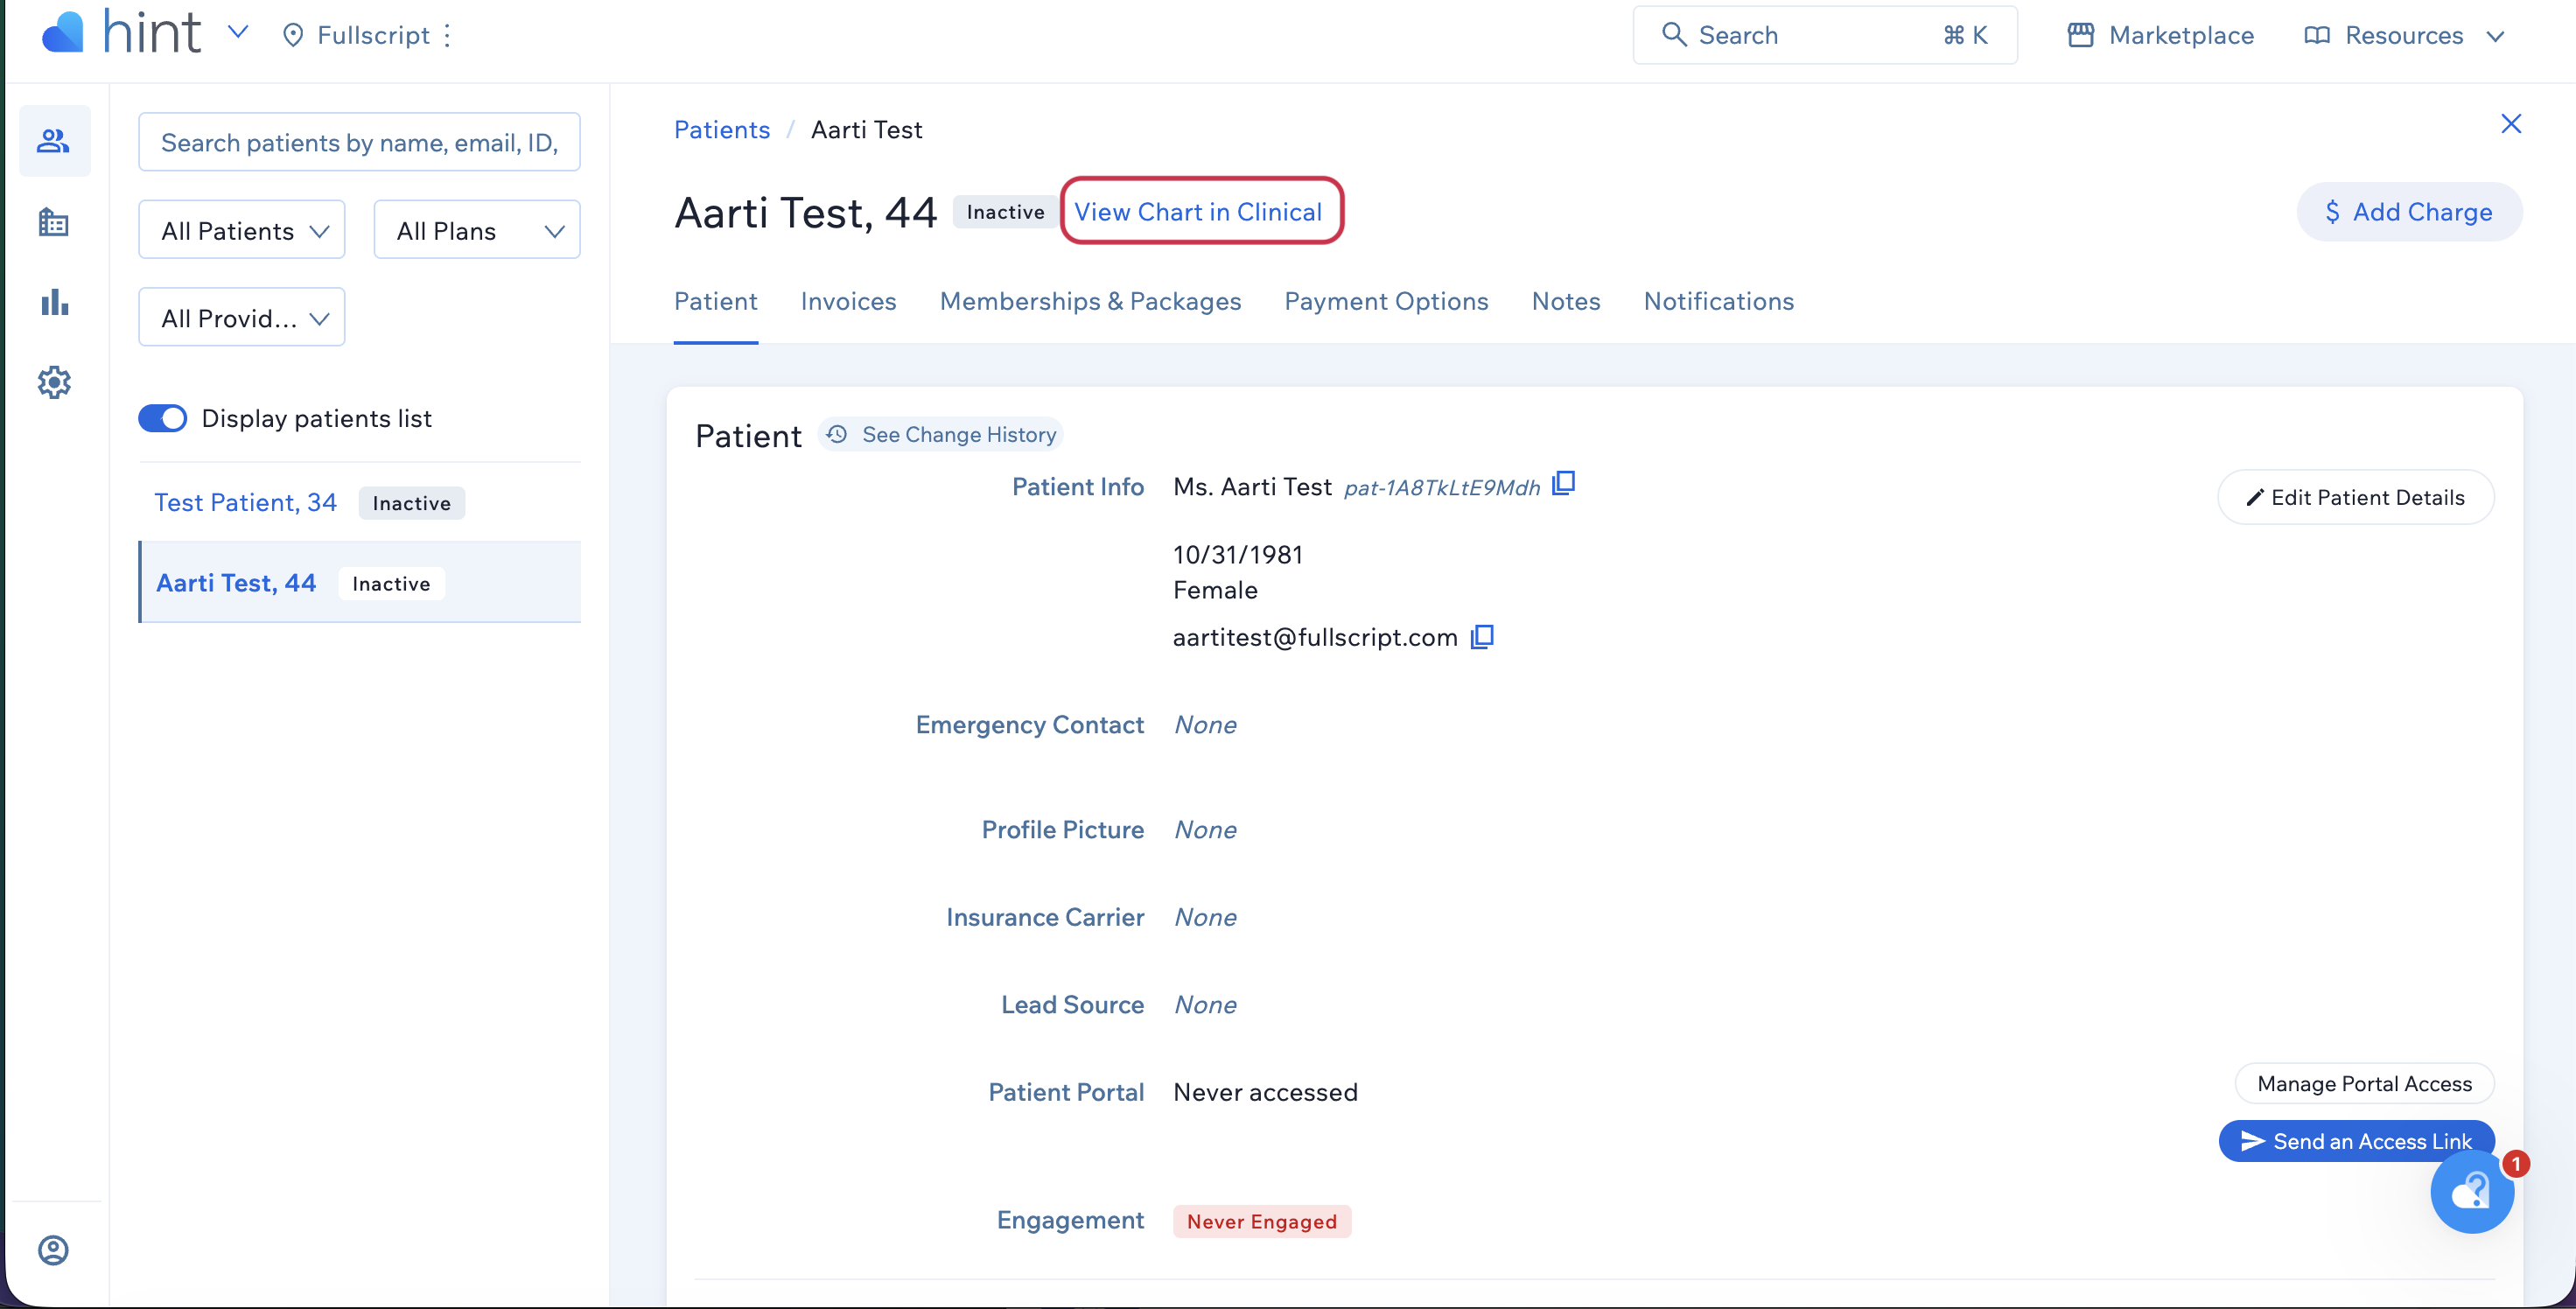Toggle Display patients list switch
Screen dimensions: 2576x1309
163,418
